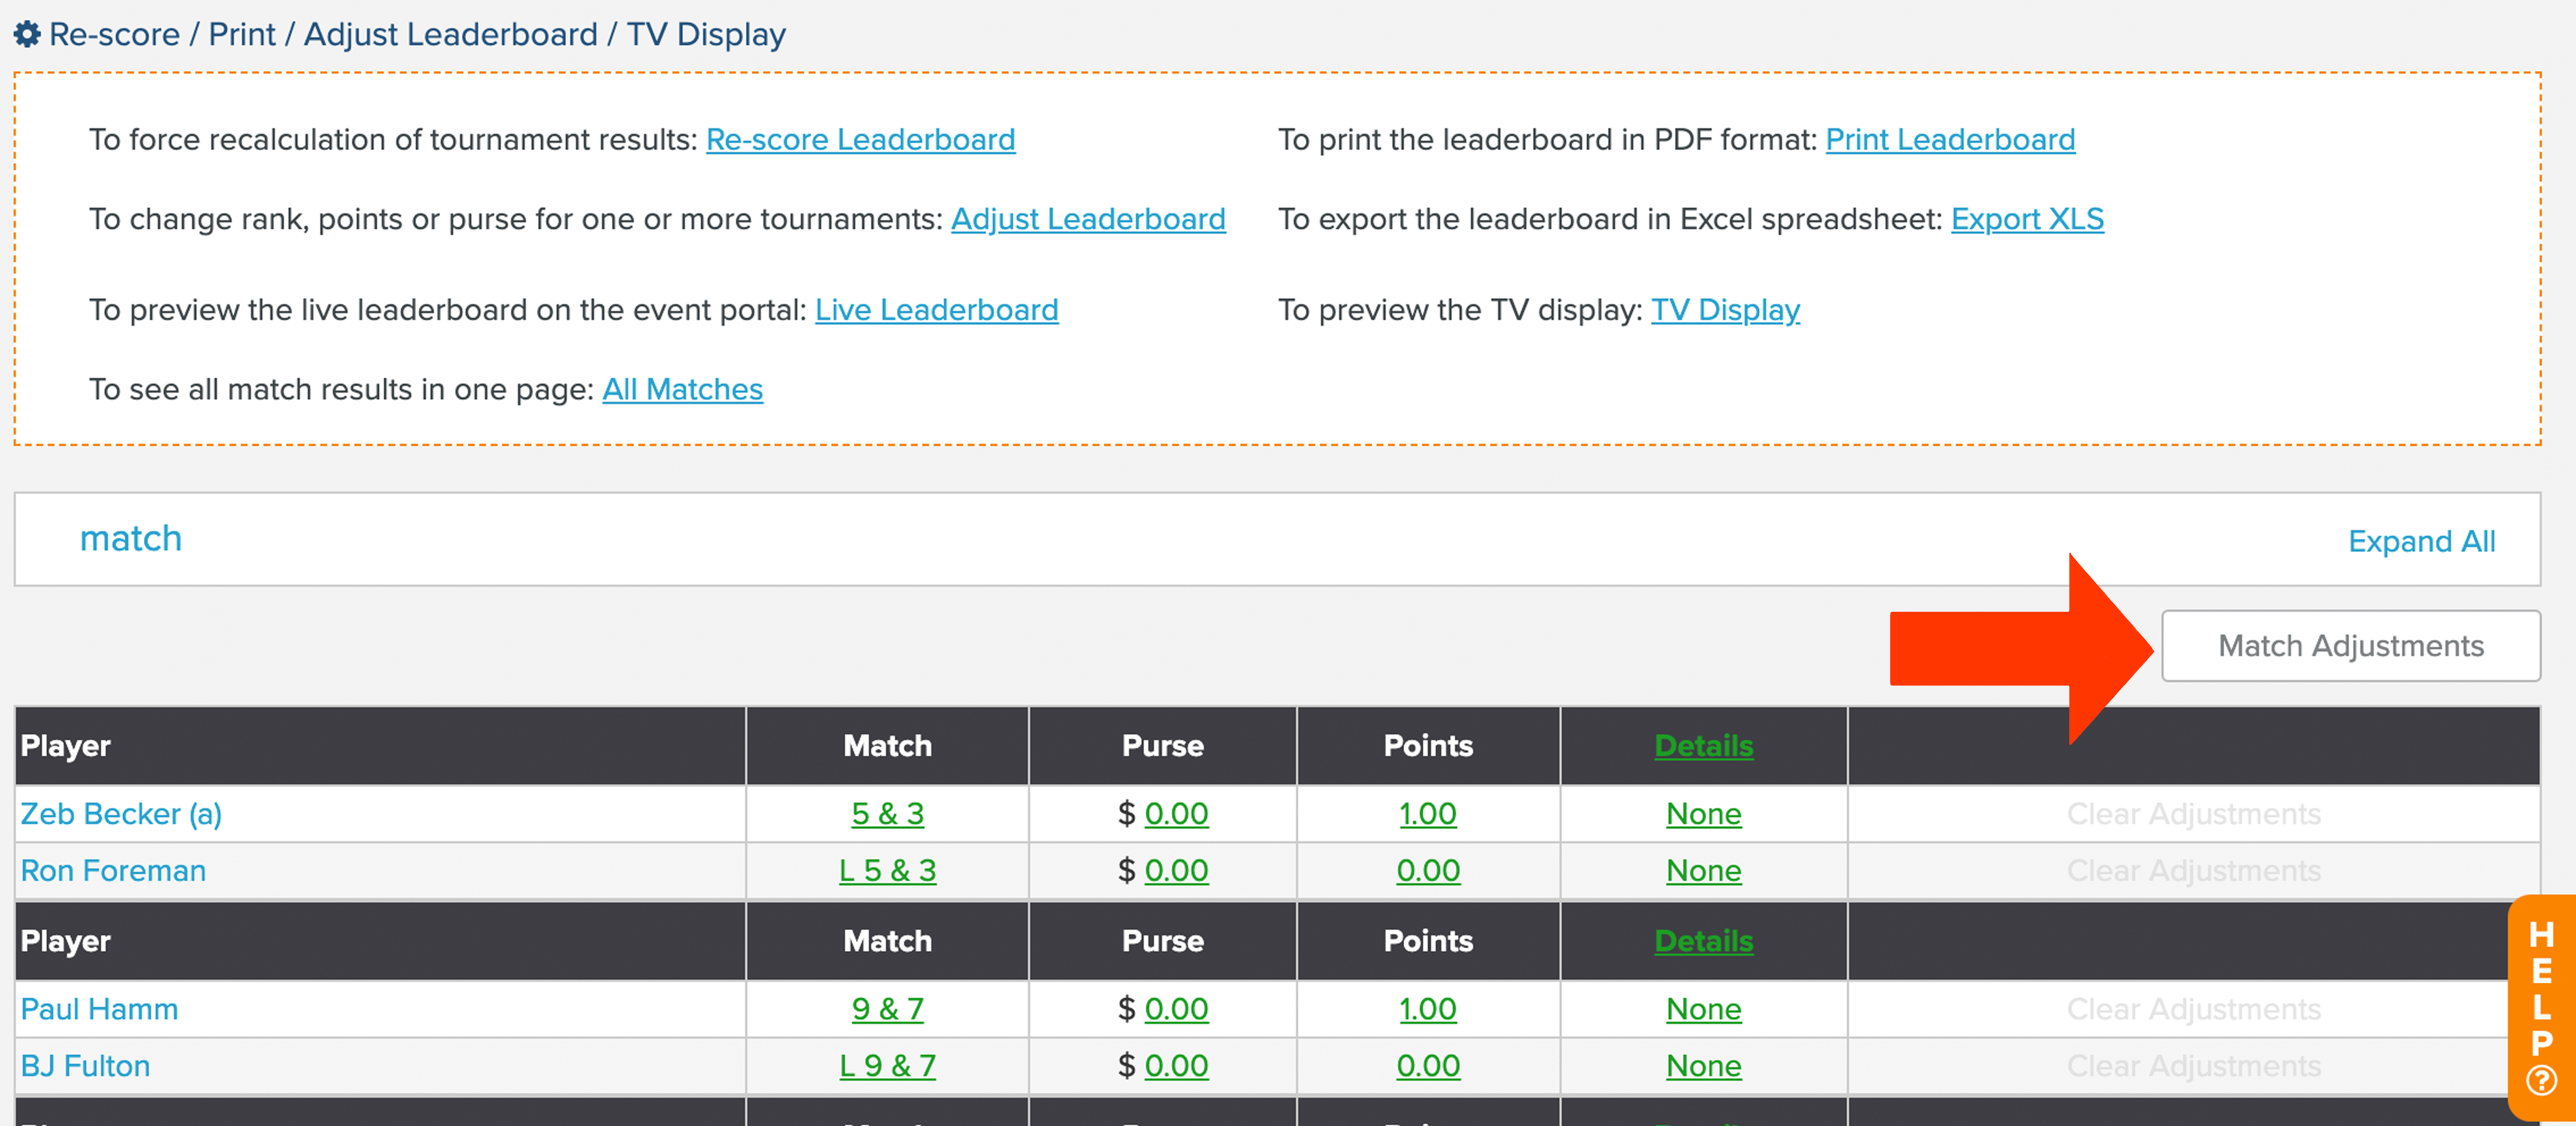Open the TV Display preview link
This screenshot has width=2576, height=1126.
(x=1725, y=310)
